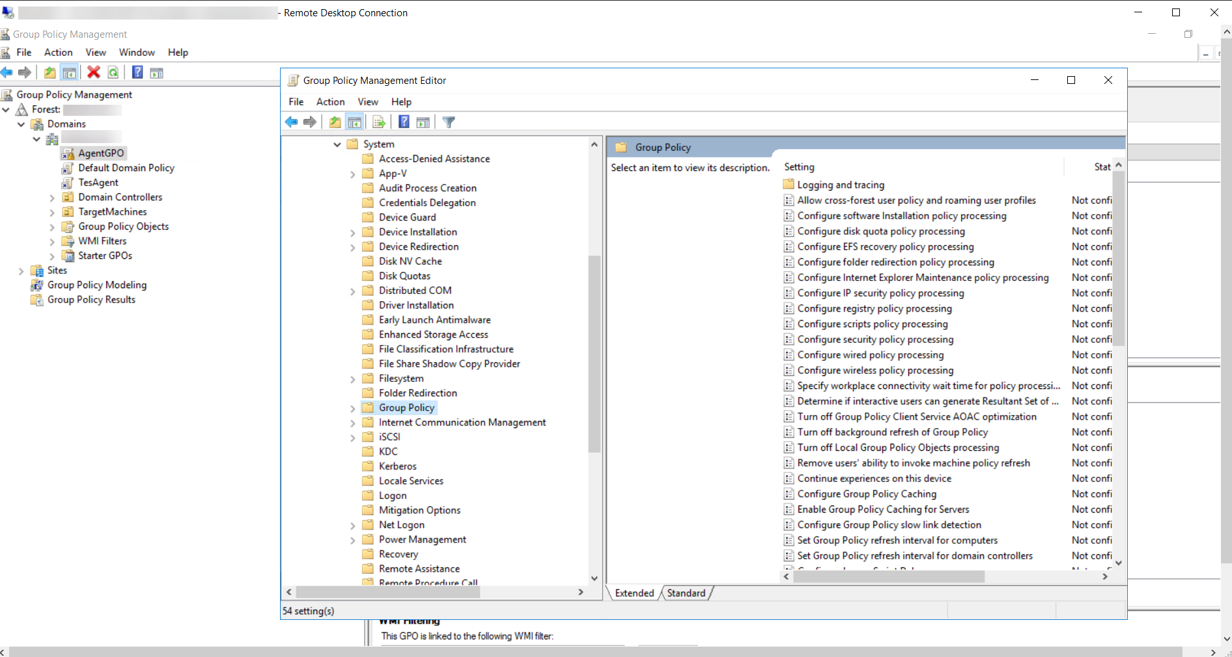Expand the Group Policy Objects node

pos(52,227)
